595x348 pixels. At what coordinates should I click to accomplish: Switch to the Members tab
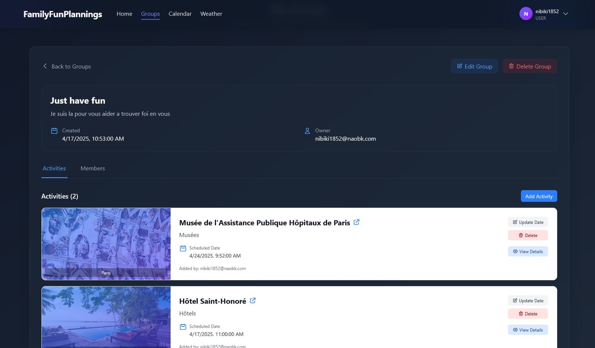(93, 168)
